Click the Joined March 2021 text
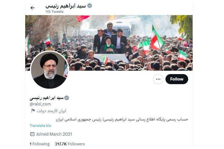This screenshot has height=149, width=224. tap(54, 134)
